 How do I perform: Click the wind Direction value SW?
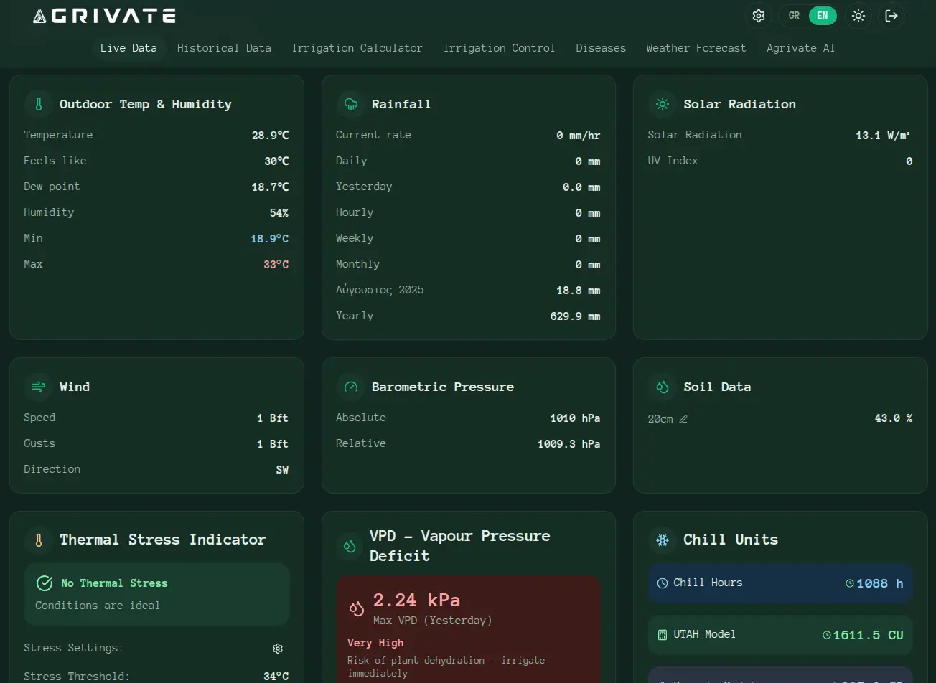click(283, 470)
